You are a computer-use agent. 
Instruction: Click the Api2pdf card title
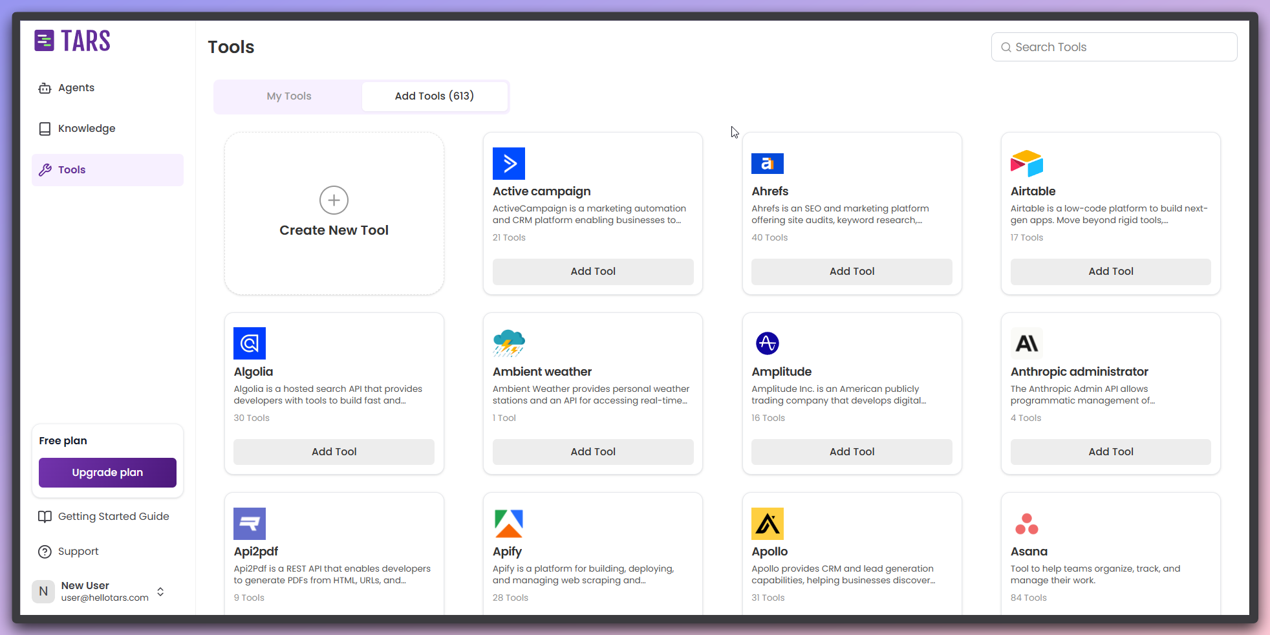[x=256, y=552]
